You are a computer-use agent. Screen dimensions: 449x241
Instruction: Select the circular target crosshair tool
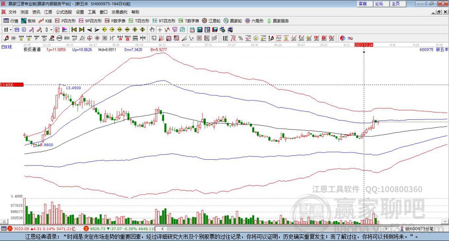point(89,38)
